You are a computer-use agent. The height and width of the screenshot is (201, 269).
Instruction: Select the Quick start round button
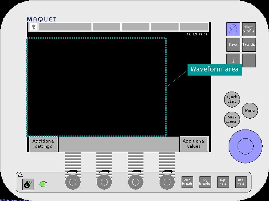point(232,99)
